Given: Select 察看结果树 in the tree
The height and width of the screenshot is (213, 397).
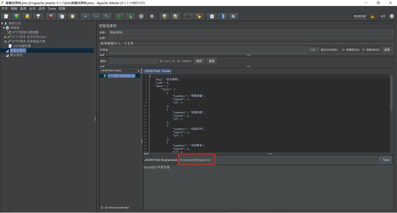Looking at the screenshot, I should coord(18,50).
